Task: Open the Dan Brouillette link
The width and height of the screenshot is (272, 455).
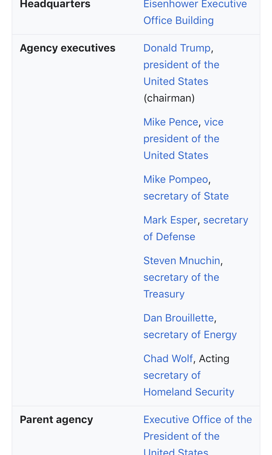Action: click(178, 318)
